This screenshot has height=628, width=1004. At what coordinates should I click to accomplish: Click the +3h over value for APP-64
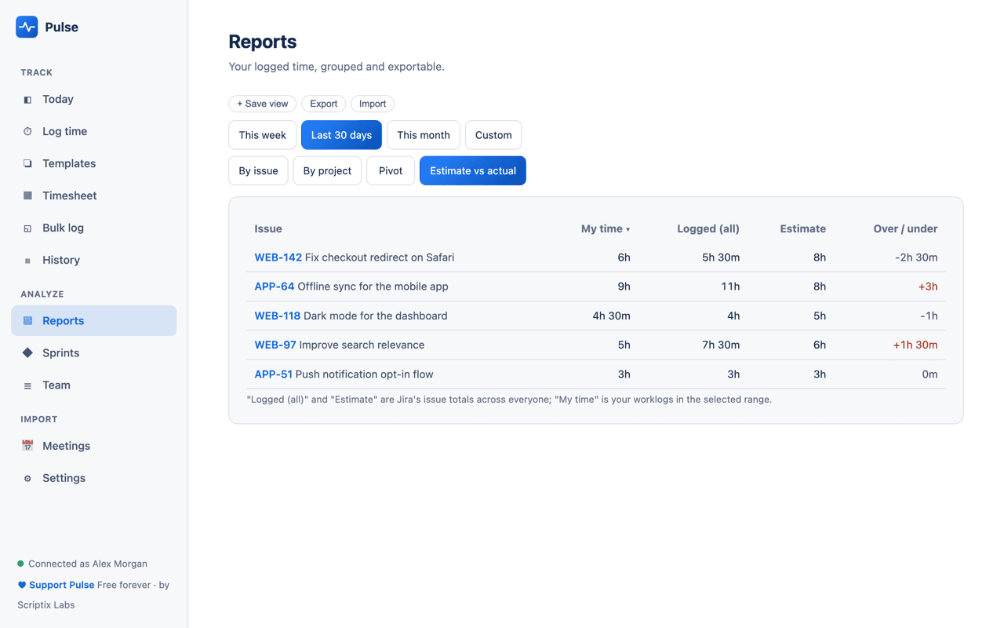pos(928,287)
